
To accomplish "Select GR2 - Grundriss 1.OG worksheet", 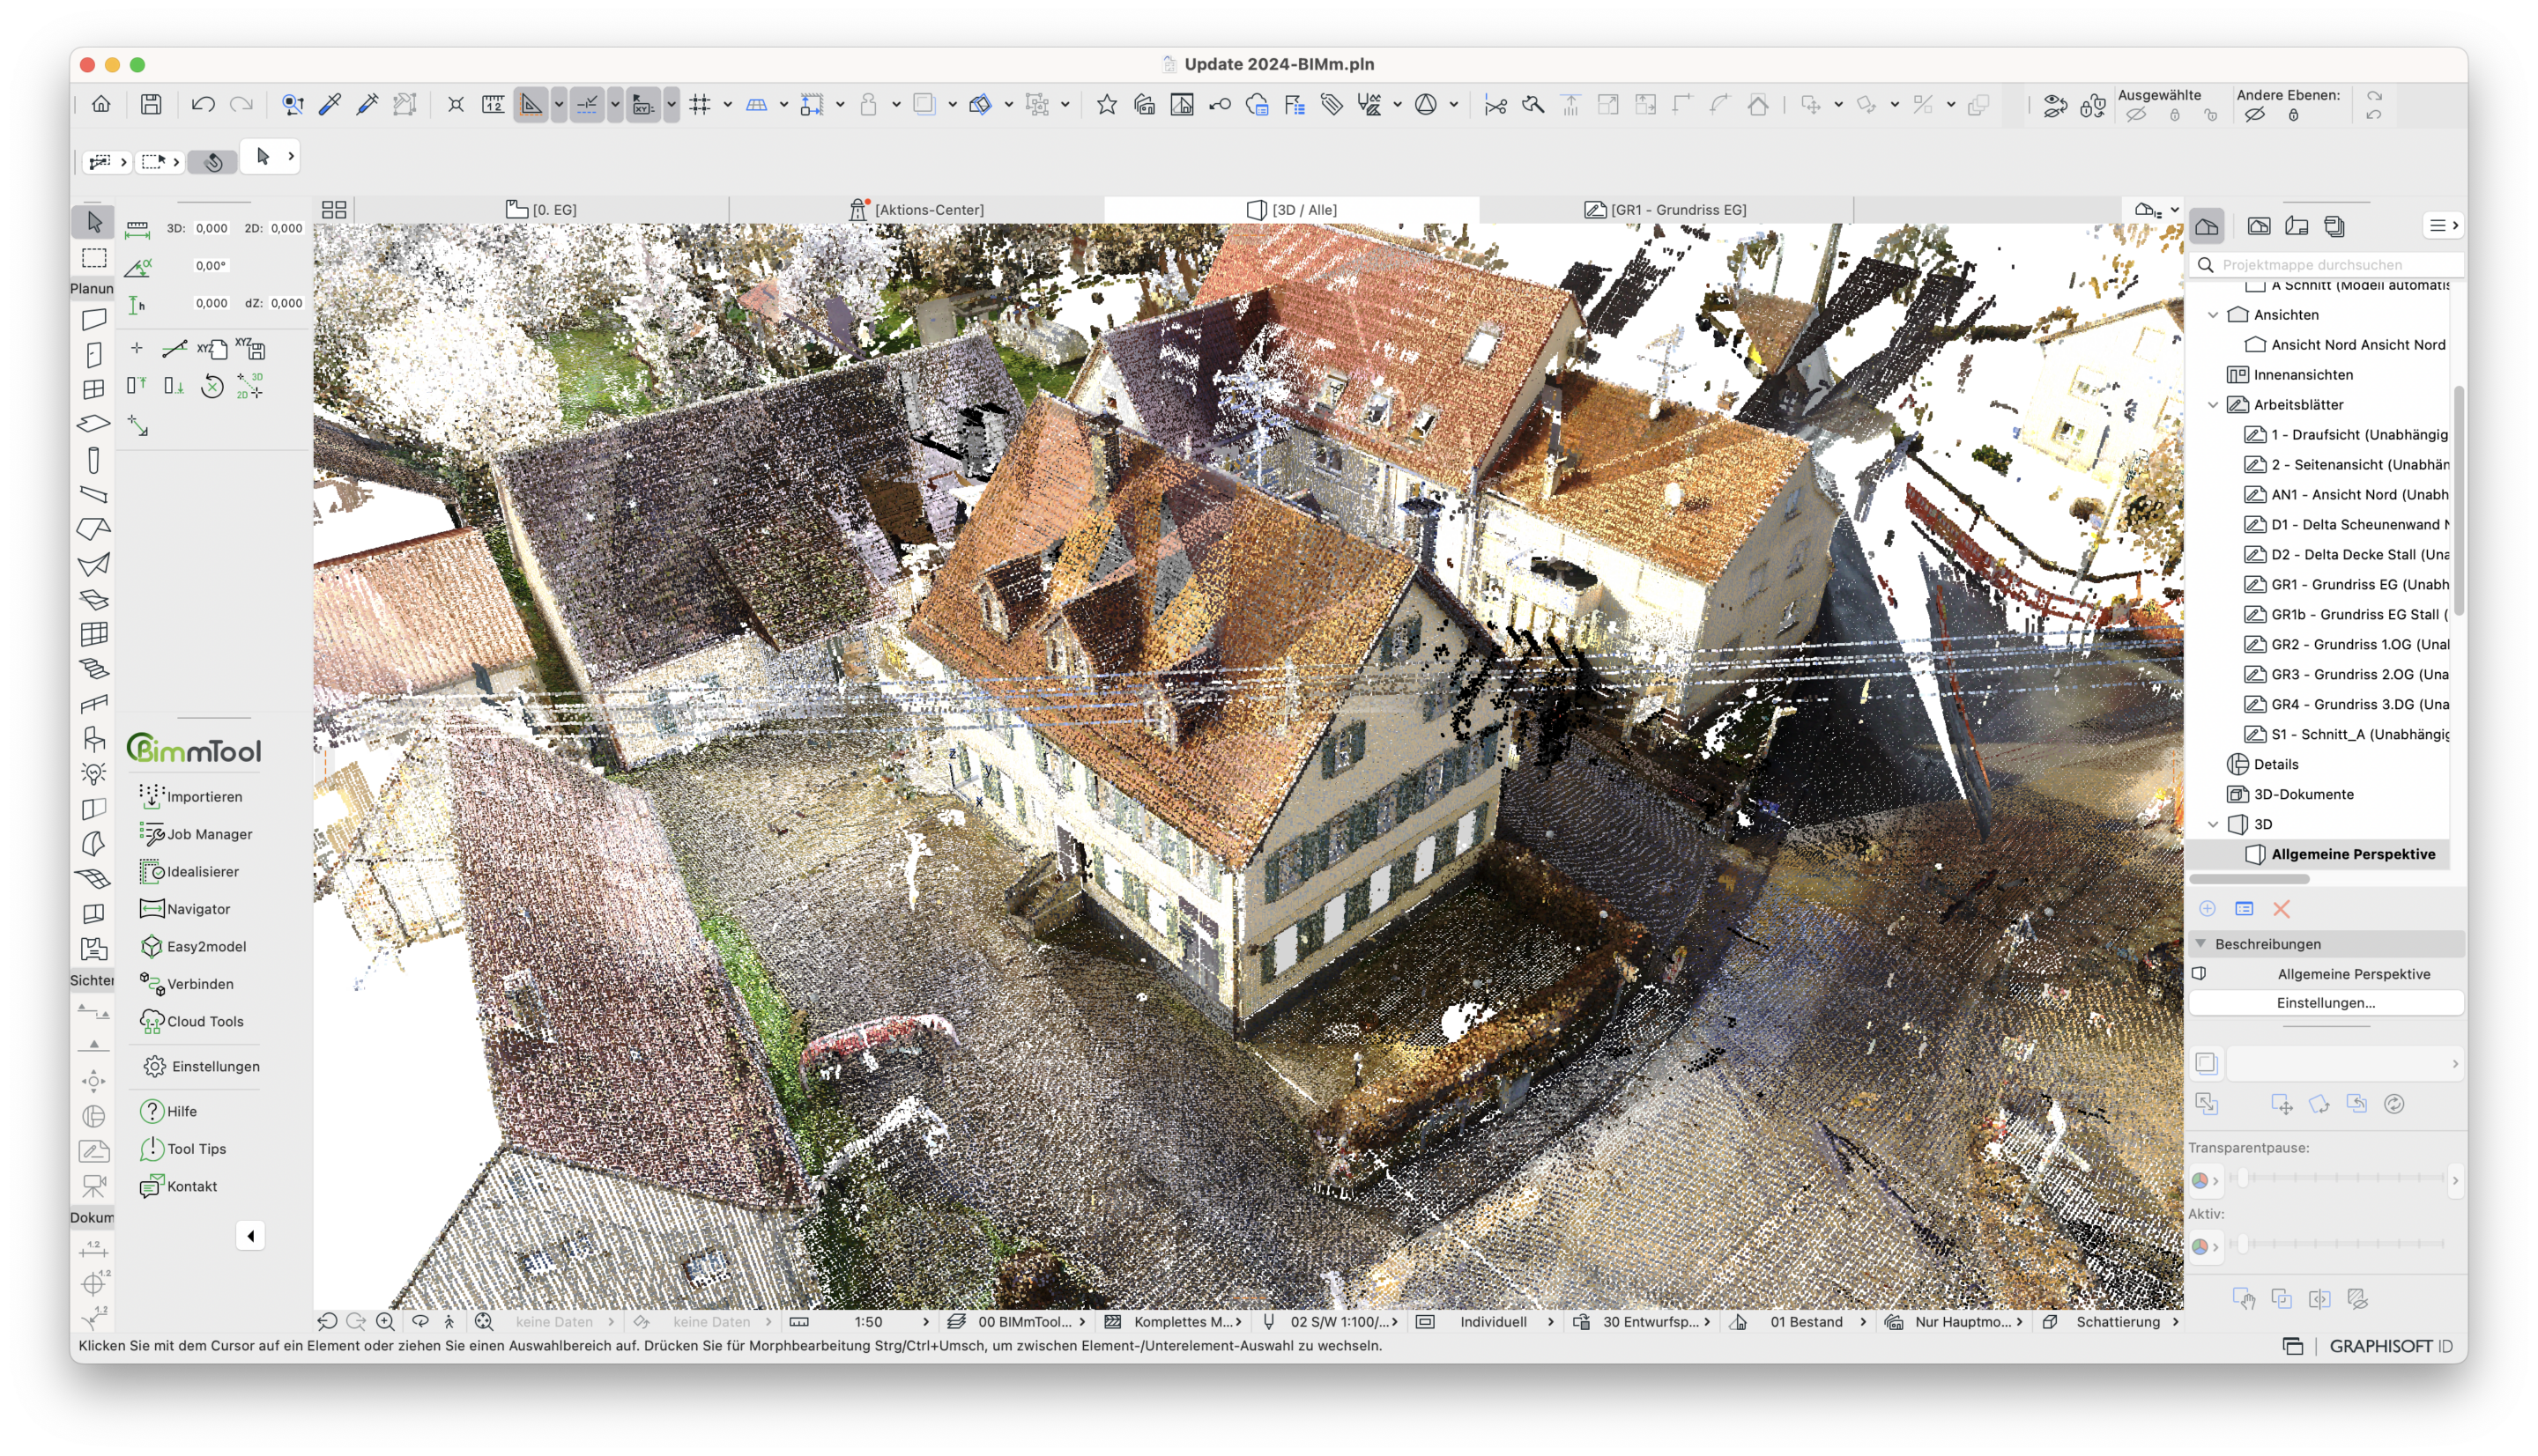I will (2346, 644).
